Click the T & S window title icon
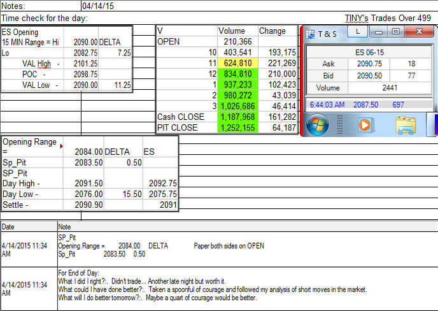Image resolution: width=438 pixels, height=311 pixels. point(310,34)
